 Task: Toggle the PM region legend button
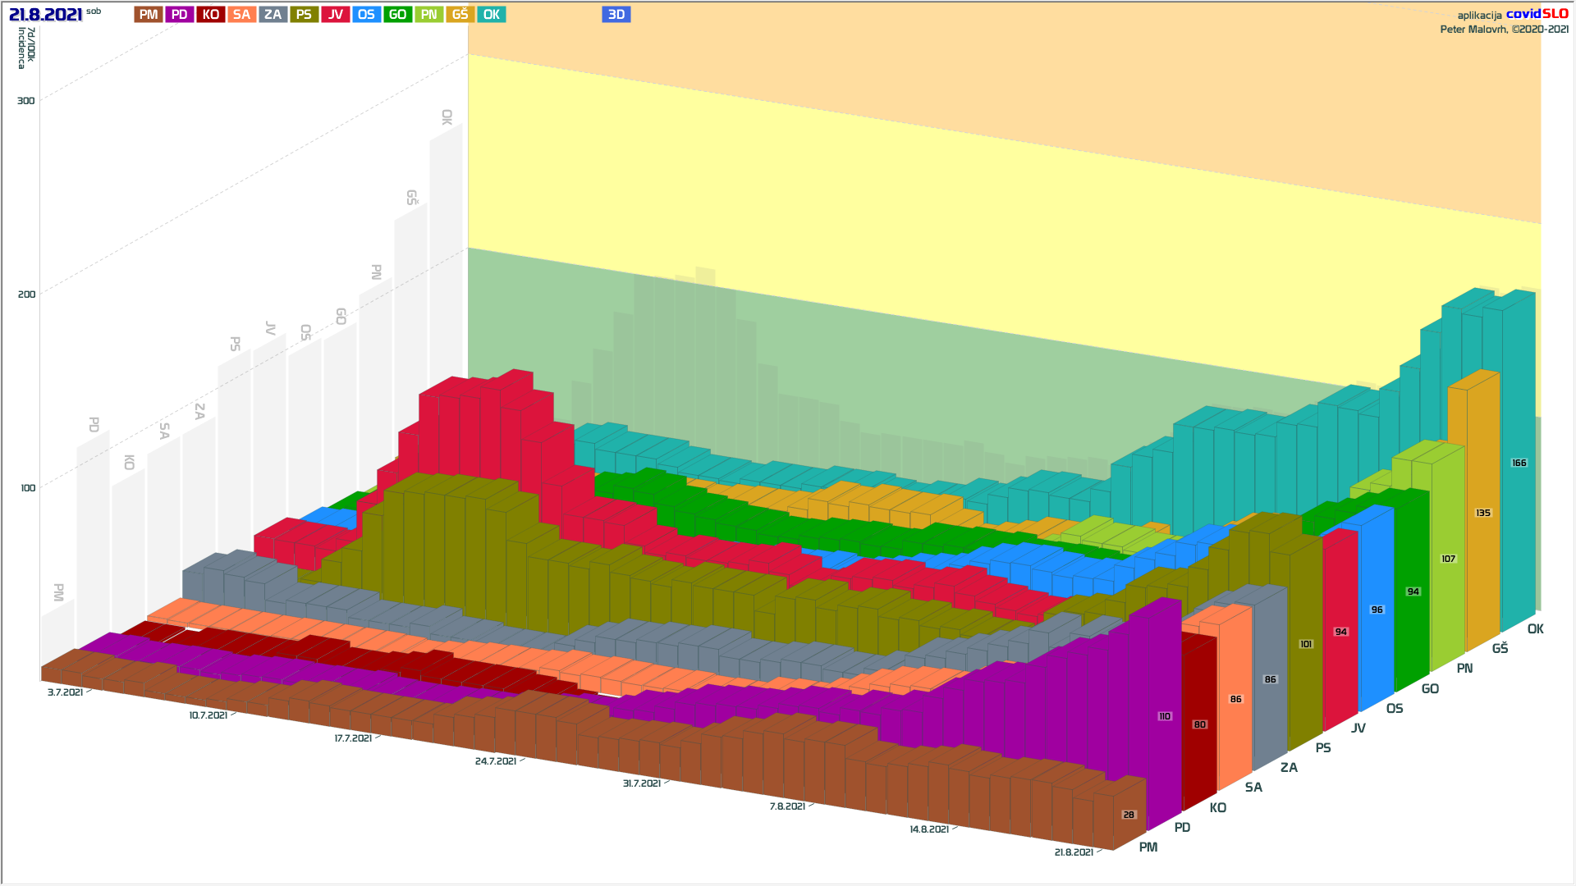click(x=149, y=14)
